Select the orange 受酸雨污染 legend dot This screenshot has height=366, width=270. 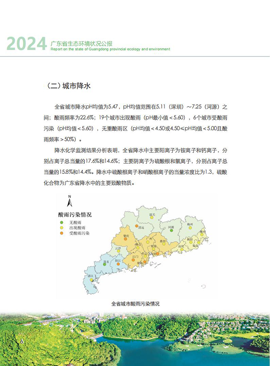[x=61, y=234]
